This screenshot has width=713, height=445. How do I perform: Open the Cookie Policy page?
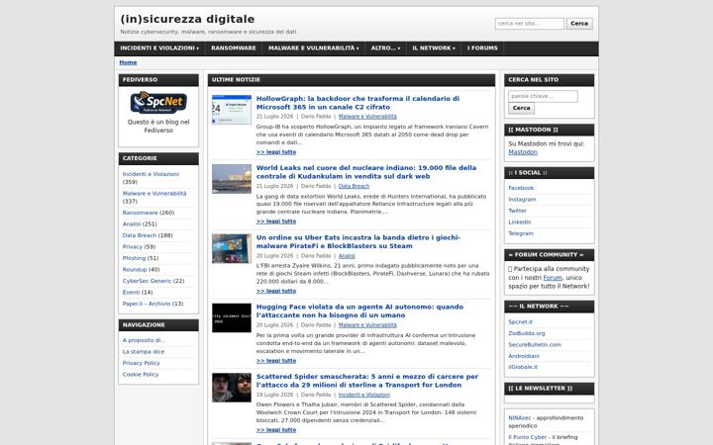coord(141,375)
